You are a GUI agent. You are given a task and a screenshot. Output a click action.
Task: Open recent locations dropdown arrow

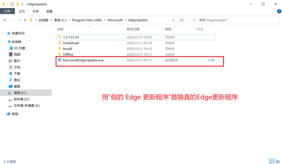[20, 20]
